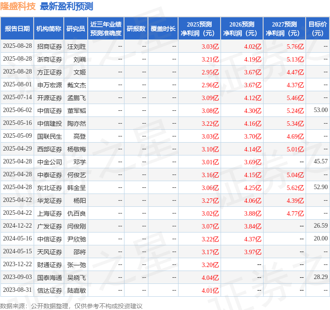Click the 近三年业绩预测准确度 header
This screenshot has width=330, height=310.
coord(106,29)
